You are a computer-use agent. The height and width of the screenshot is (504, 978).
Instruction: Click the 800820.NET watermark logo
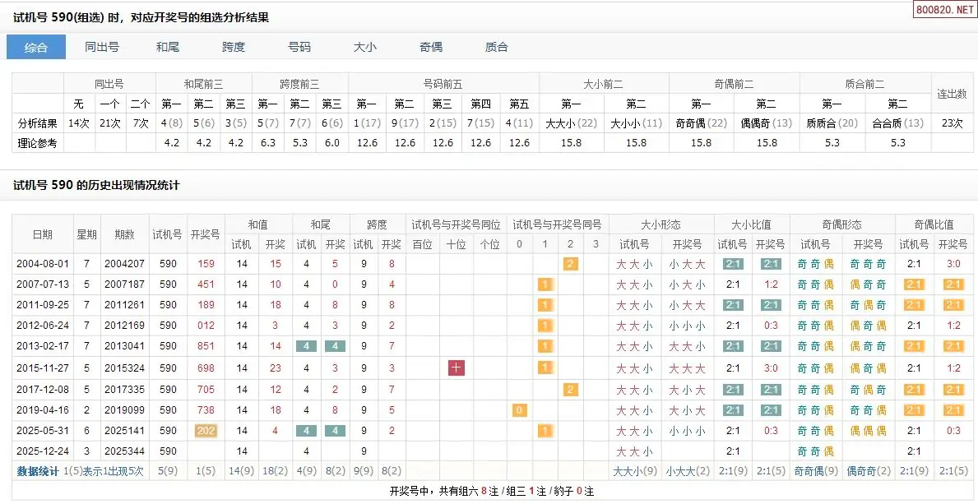pos(944,10)
